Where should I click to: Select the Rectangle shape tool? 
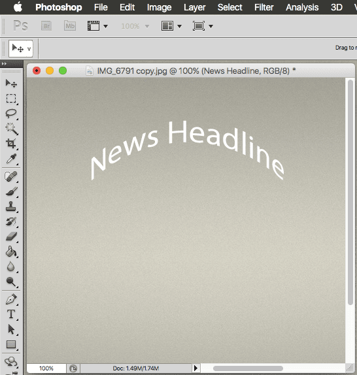(11, 344)
